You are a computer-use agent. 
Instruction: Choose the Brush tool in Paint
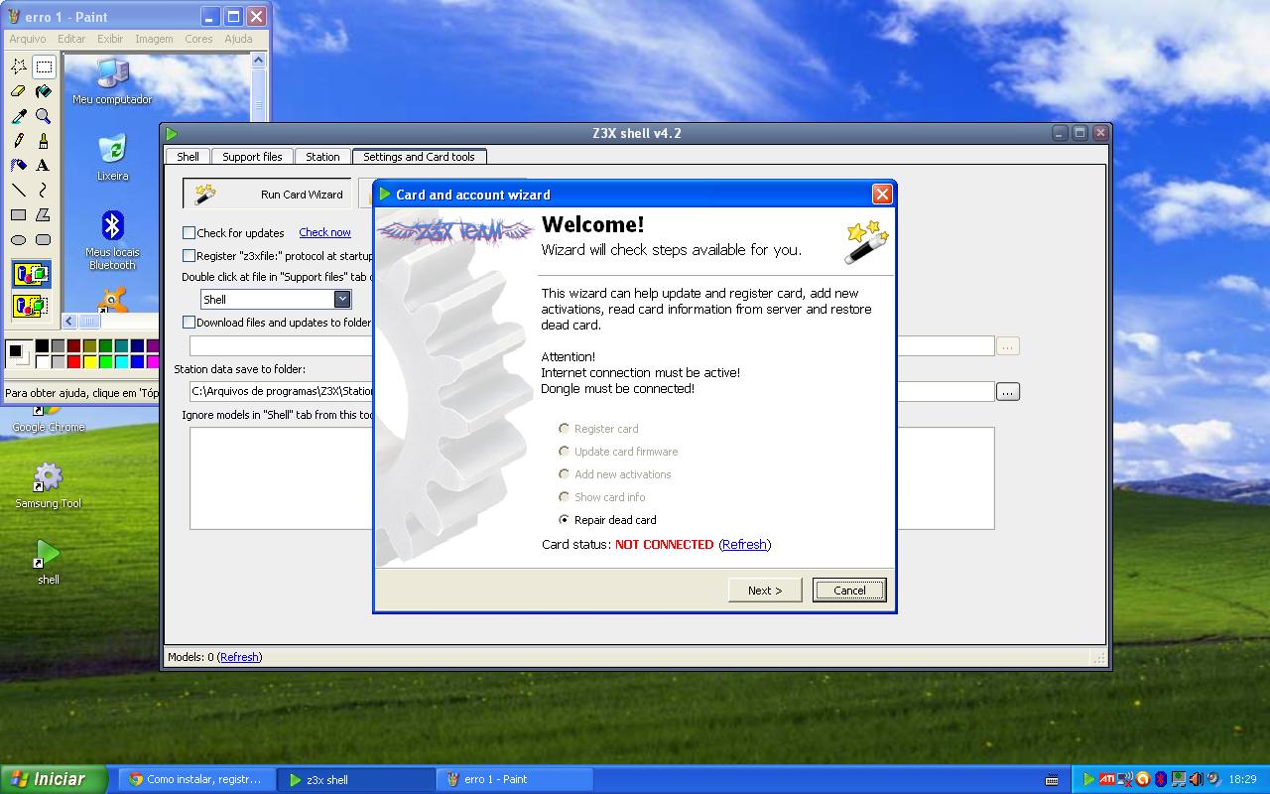43,141
